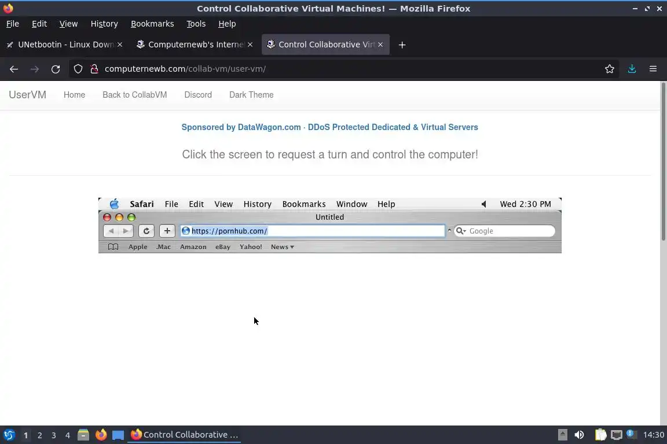The height and width of the screenshot is (444, 667).
Task: Click the Apple menu icon in VM
Action: [114, 204]
